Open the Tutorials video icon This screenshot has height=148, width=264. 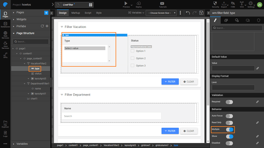163,3
